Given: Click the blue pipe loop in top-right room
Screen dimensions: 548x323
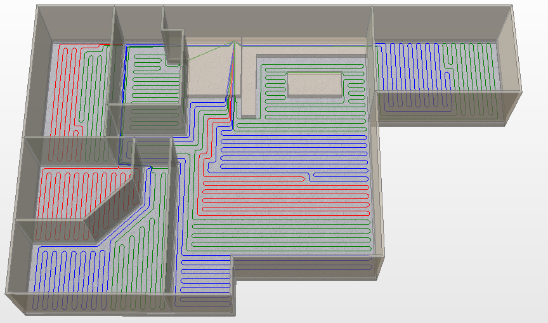Looking at the screenshot, I should click(x=406, y=76).
